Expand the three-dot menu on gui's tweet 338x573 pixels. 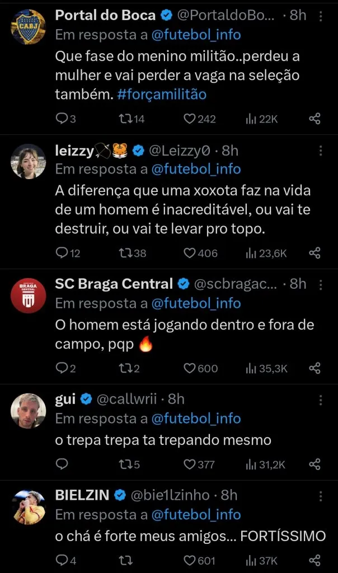click(x=321, y=400)
